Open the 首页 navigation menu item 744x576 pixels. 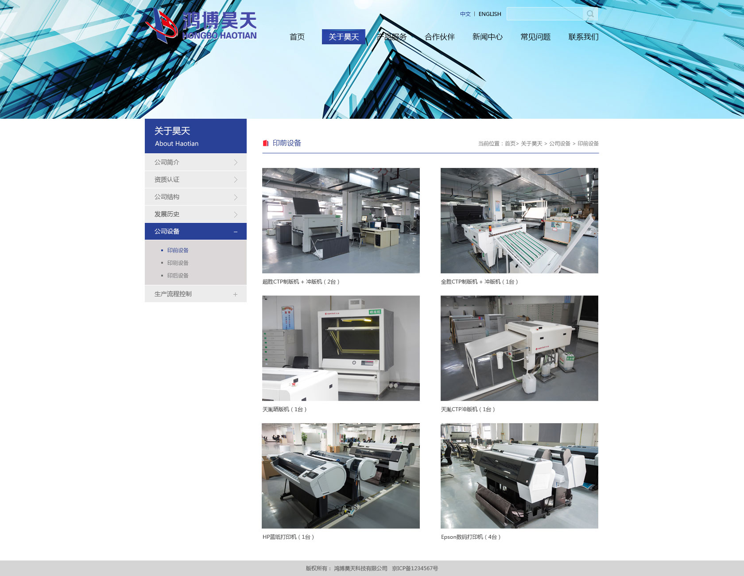[x=297, y=37]
